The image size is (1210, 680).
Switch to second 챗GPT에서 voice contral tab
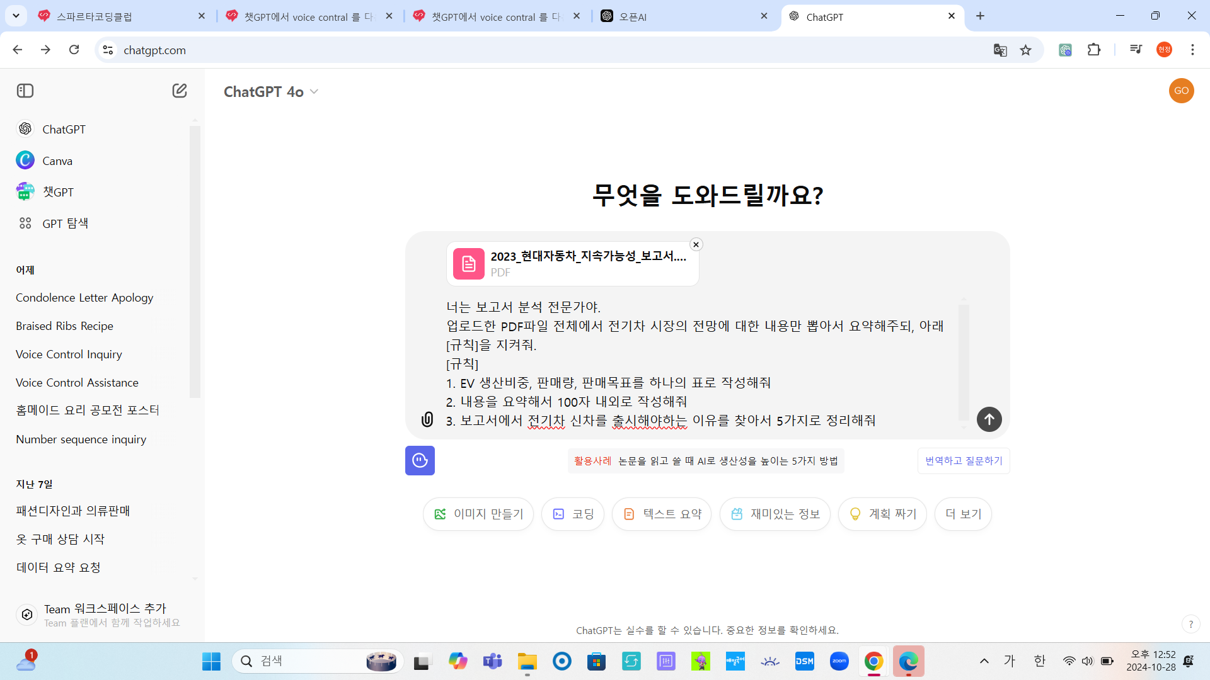point(498,16)
